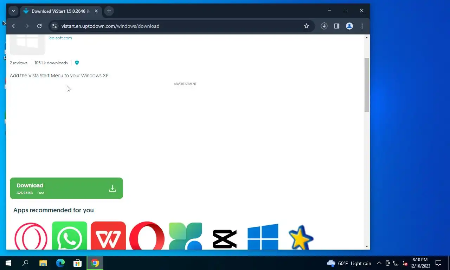Viewport: 450px width, 270px height.
Task: Click the scrollbar down arrow
Action: tap(367, 246)
